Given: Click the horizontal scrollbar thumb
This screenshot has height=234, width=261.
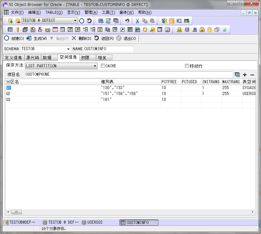Looking at the screenshot, I should pyautogui.click(x=16, y=212).
